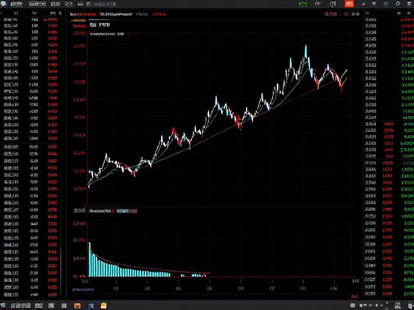Open the orange folder icon in the taskbar
Image resolution: width=414 pixels, height=310 pixels.
coord(78,305)
